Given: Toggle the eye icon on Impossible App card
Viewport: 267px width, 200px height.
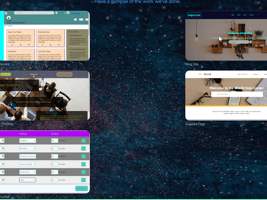Looking at the screenshot, I should tap(51, 45).
